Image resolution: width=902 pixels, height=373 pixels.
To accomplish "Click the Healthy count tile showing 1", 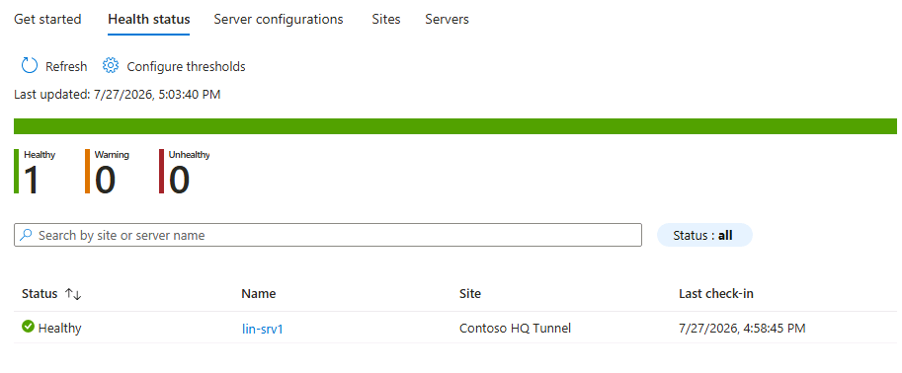I will 36,172.
